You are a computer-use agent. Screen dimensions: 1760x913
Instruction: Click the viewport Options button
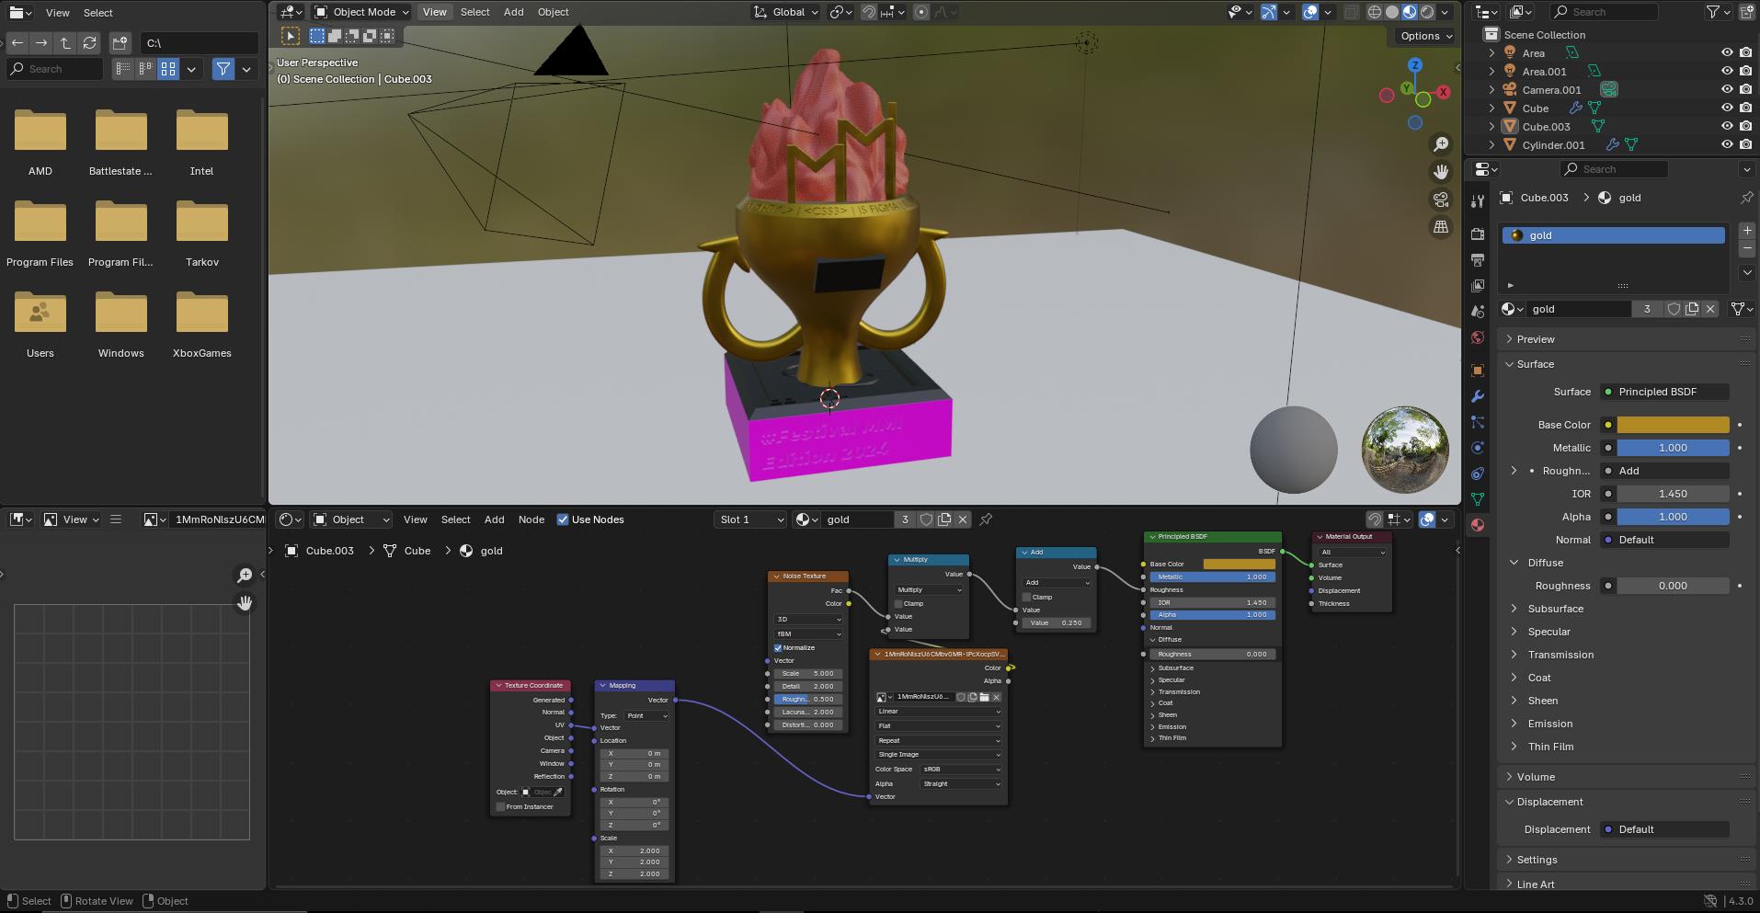point(1425,36)
